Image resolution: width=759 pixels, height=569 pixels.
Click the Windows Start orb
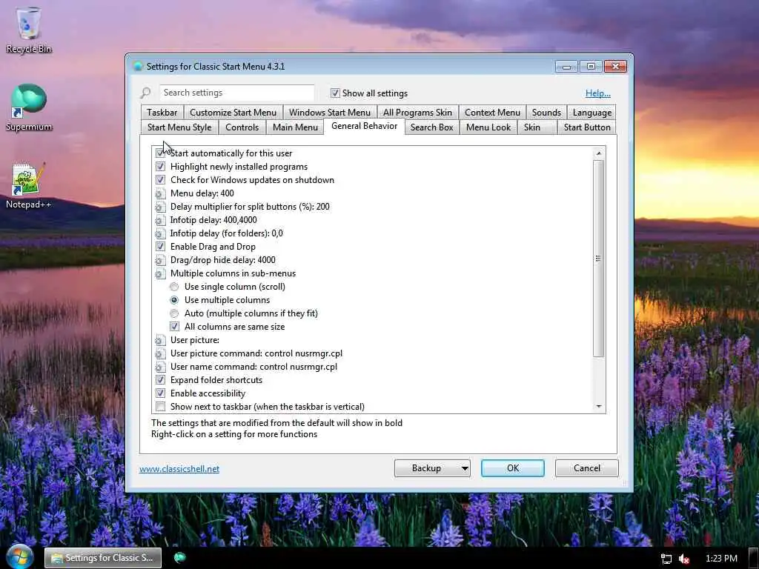[19, 557]
